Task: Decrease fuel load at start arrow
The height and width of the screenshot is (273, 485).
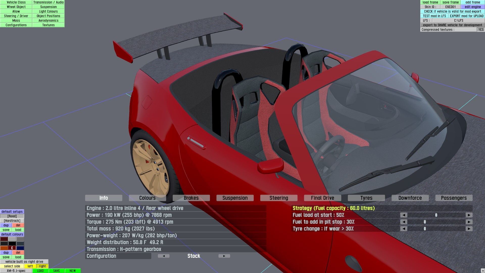Action: point(404,215)
